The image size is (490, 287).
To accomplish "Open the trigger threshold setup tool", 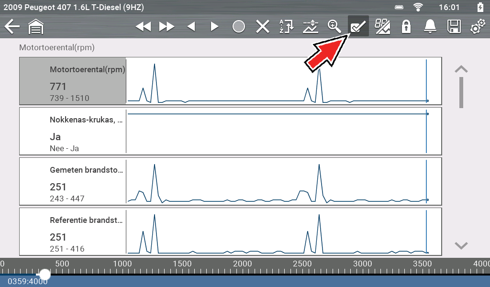I will pos(310,26).
